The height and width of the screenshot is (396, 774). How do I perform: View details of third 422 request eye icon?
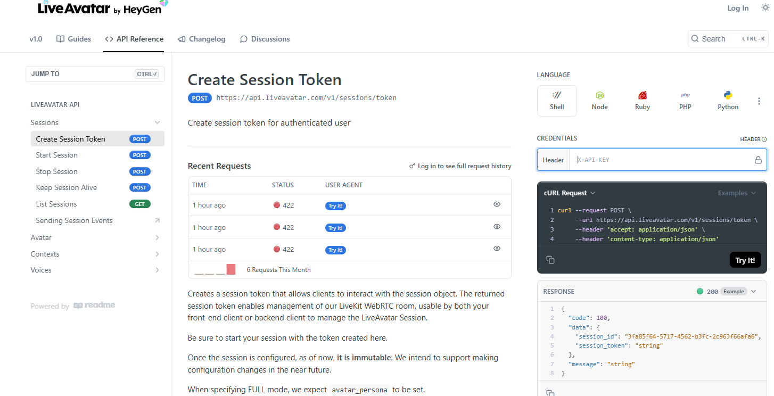497,249
